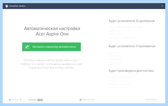This screenshot has height=106, width=168.
Task: Click the DriverPack logo in the title bar
Action: [7, 6]
